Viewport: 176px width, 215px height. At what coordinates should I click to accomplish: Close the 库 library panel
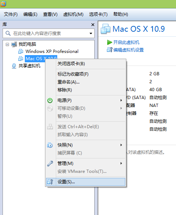(x=93, y=25)
